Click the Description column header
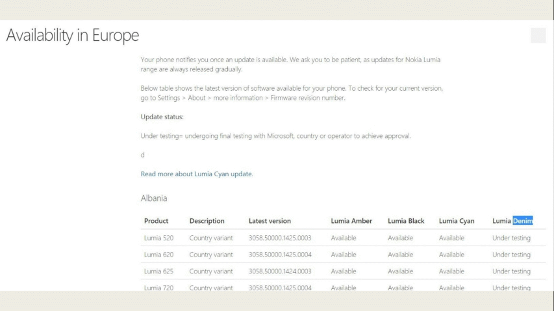This screenshot has height=311, width=554. (x=207, y=221)
